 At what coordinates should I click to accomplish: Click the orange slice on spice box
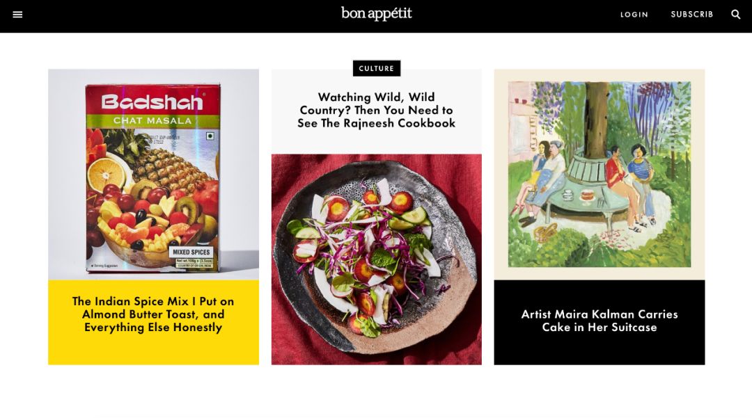(107, 172)
